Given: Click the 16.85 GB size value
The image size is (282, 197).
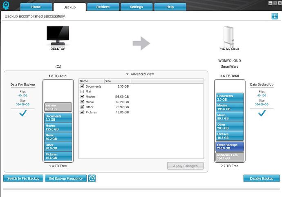Looking at the screenshot, I should tap(122, 112).
